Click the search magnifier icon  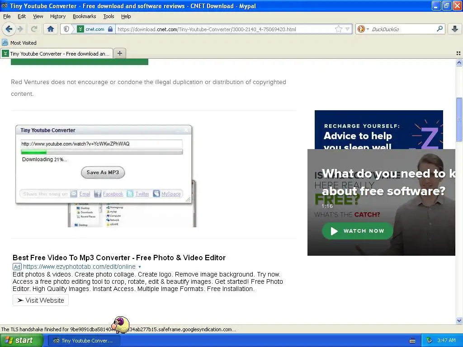click(439, 28)
